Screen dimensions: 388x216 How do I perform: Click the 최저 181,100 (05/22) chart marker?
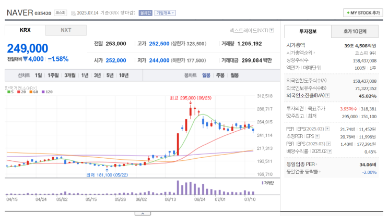[107, 175]
